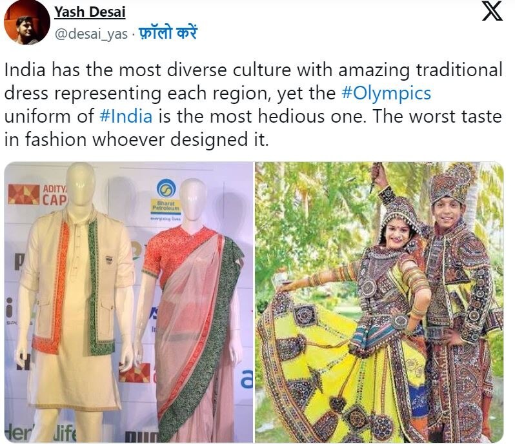This screenshot has width=515, height=448.
Task: Open the #India hashtag
Action: point(125,116)
